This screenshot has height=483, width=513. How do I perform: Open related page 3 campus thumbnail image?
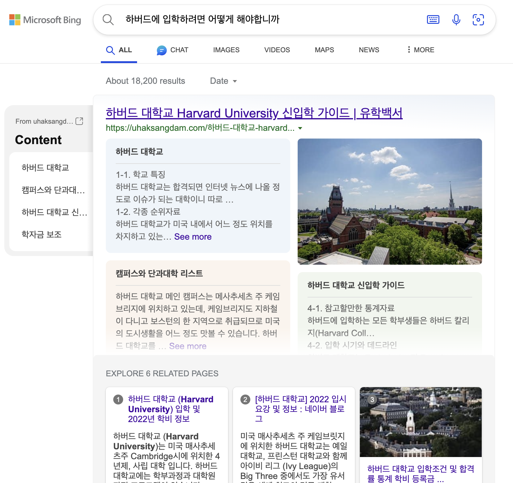pyautogui.click(x=421, y=422)
